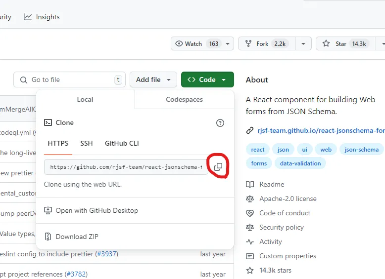
Task: Open the Insights tab
Action: (42, 17)
